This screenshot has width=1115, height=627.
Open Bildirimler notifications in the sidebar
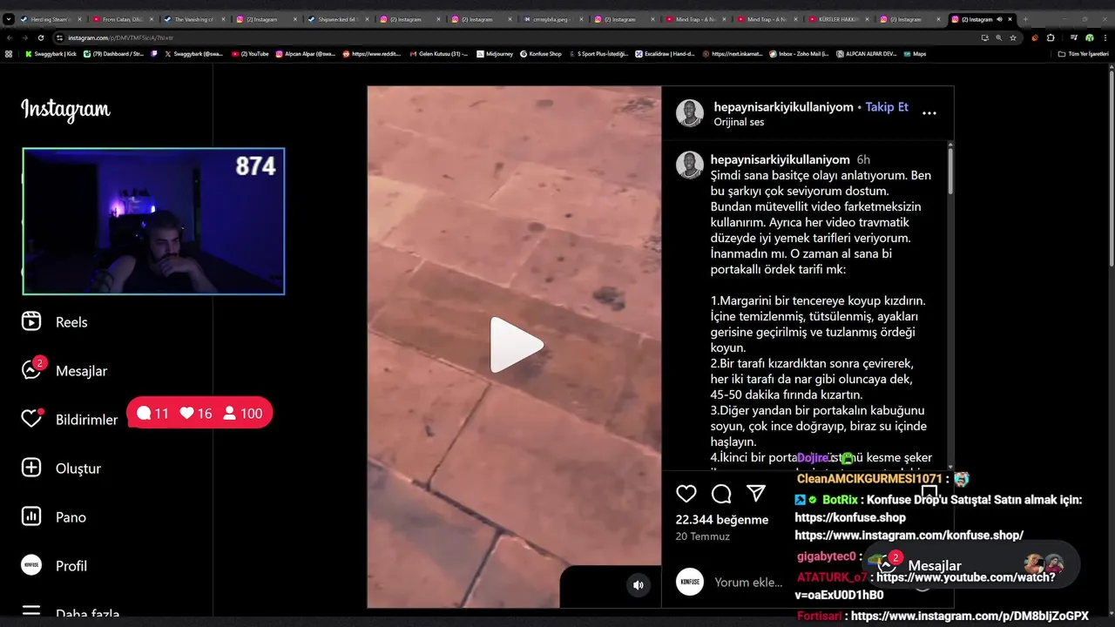(x=70, y=420)
